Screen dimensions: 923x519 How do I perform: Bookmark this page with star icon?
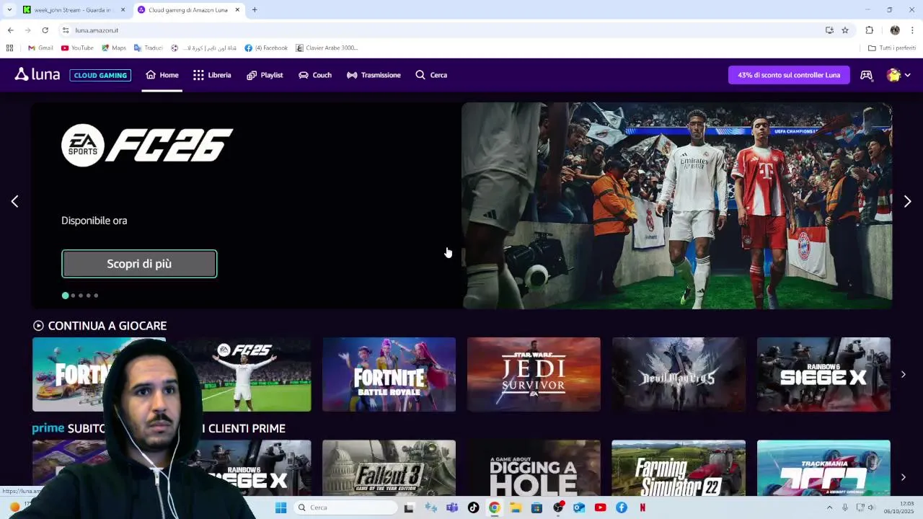point(845,30)
